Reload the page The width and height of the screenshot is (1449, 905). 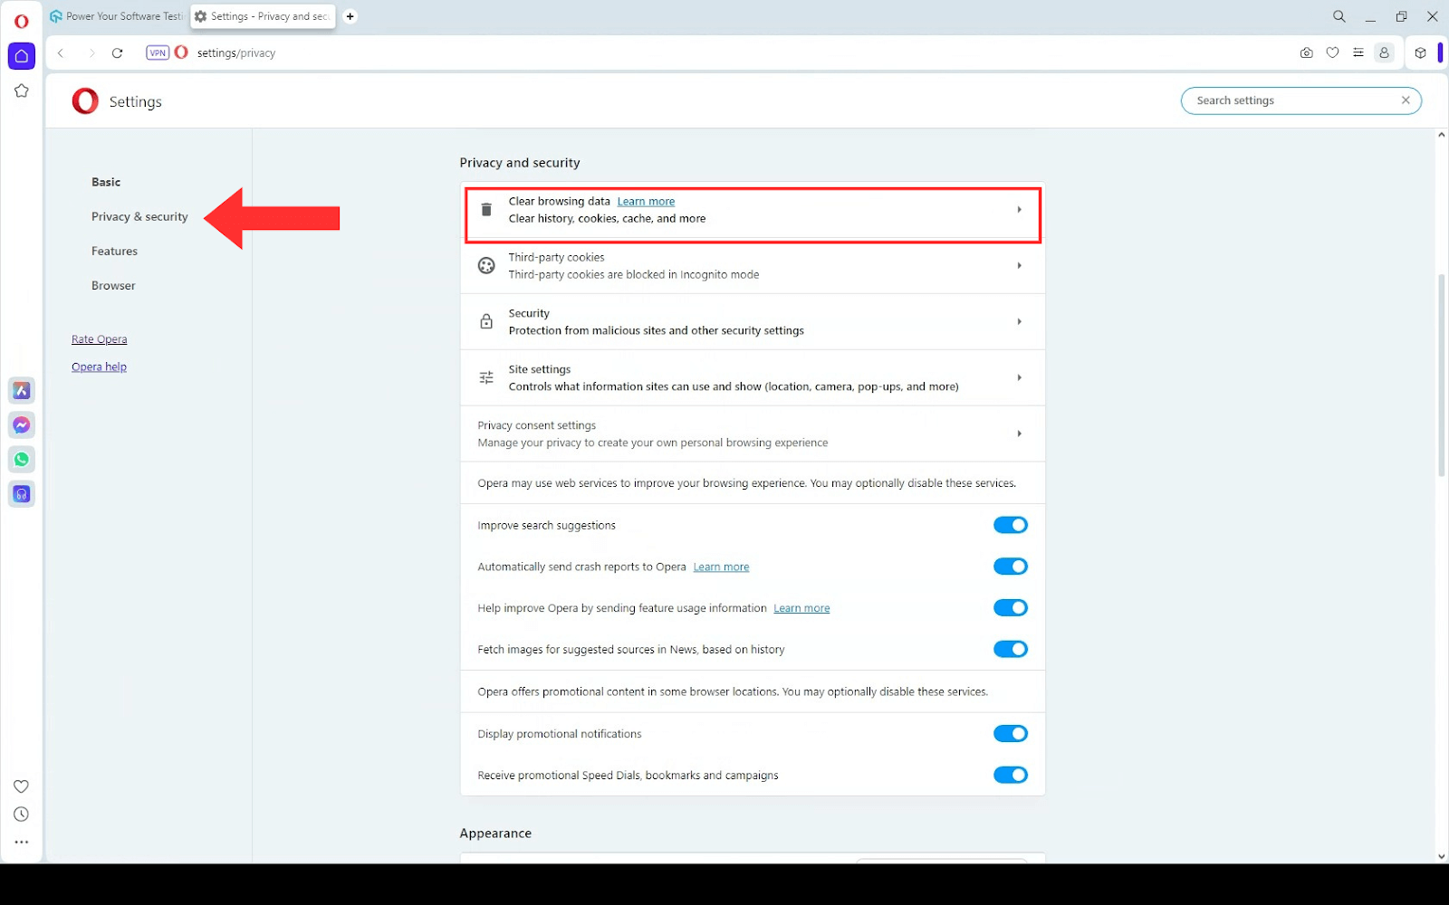click(118, 53)
